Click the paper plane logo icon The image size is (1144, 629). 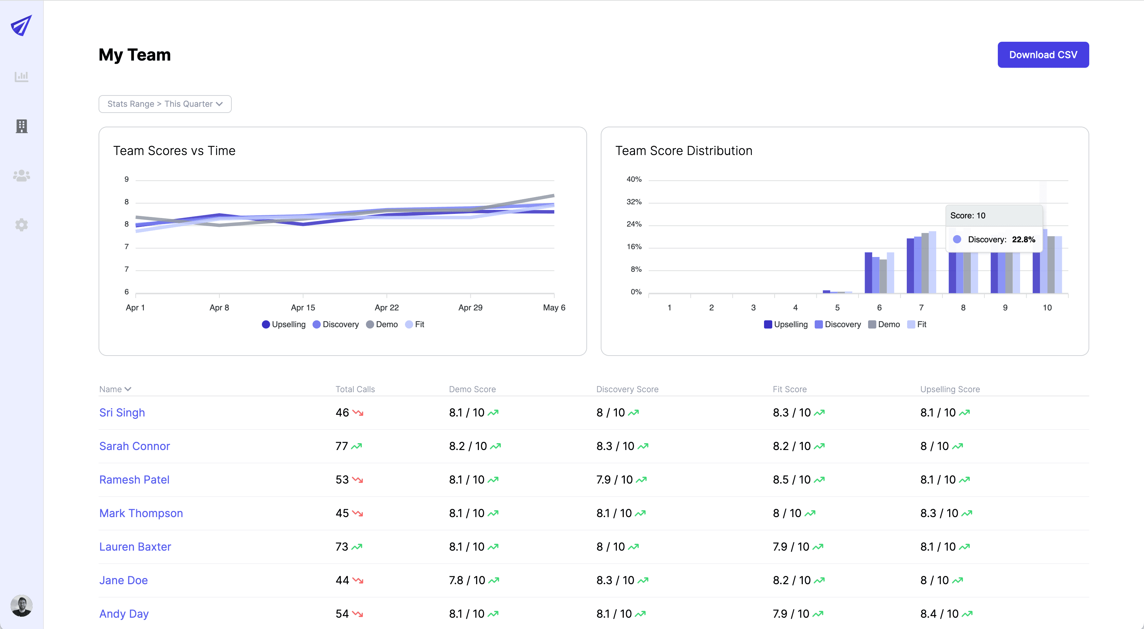pos(21,25)
